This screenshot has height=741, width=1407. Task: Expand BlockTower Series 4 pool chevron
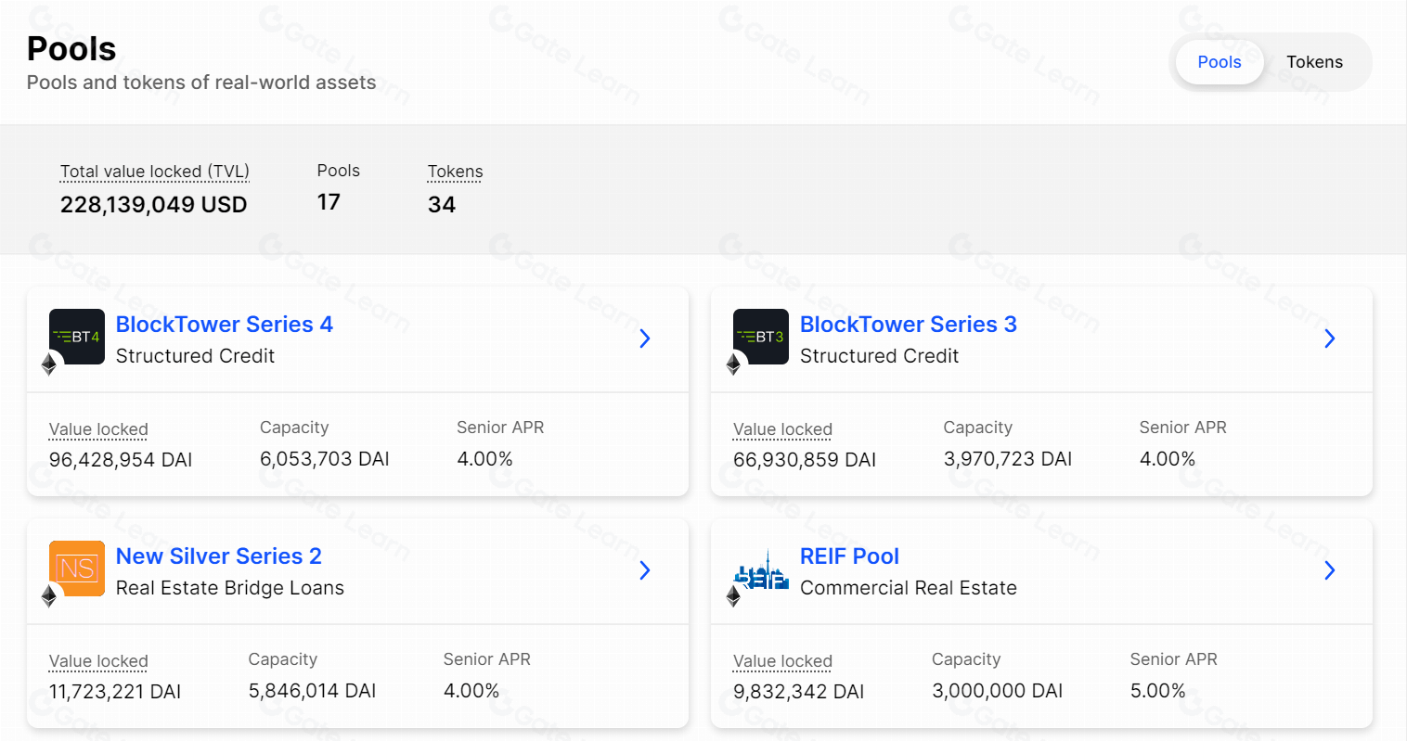pyautogui.click(x=645, y=339)
